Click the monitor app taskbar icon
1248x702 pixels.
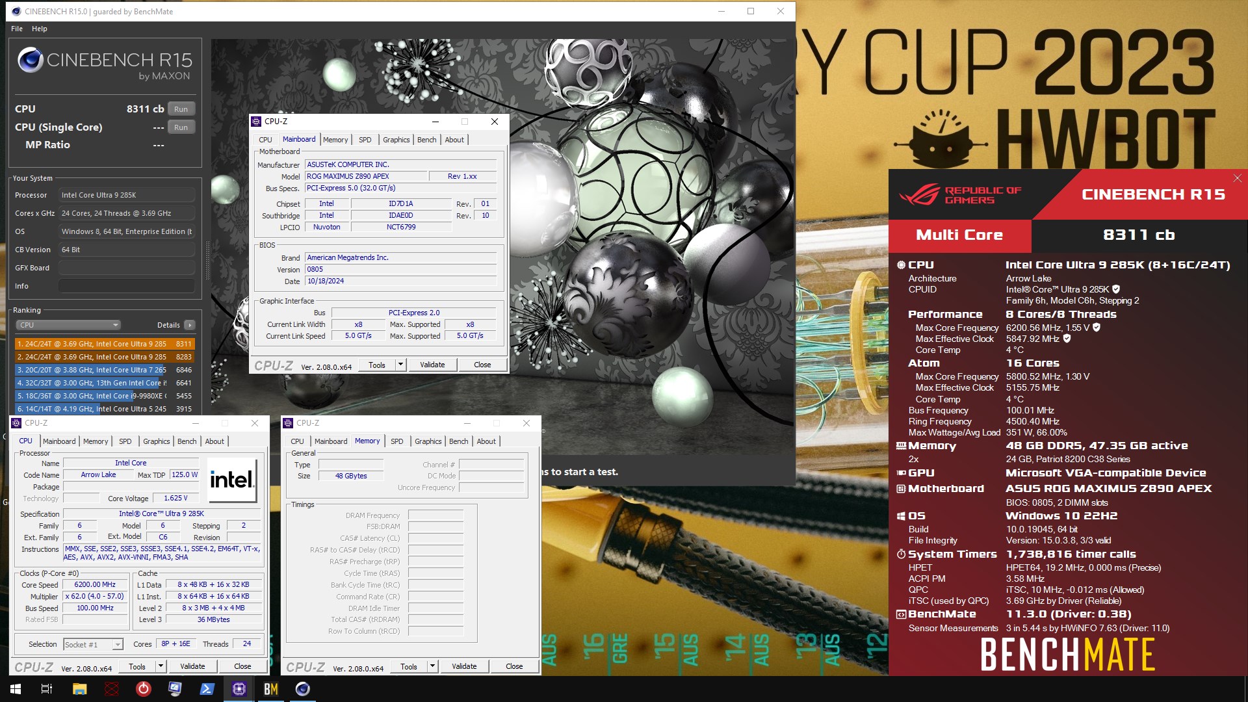175,689
